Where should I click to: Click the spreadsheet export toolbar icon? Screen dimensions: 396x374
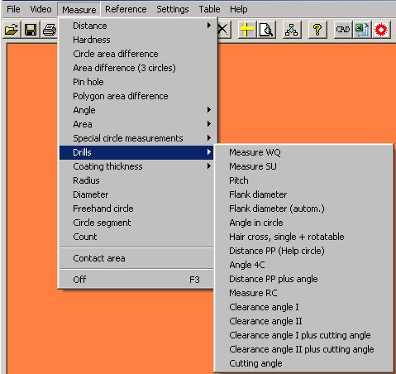[x=362, y=30]
